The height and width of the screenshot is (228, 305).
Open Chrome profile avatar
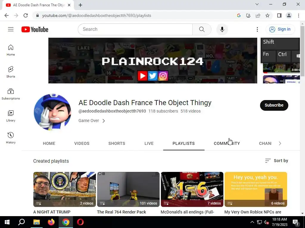click(x=289, y=15)
